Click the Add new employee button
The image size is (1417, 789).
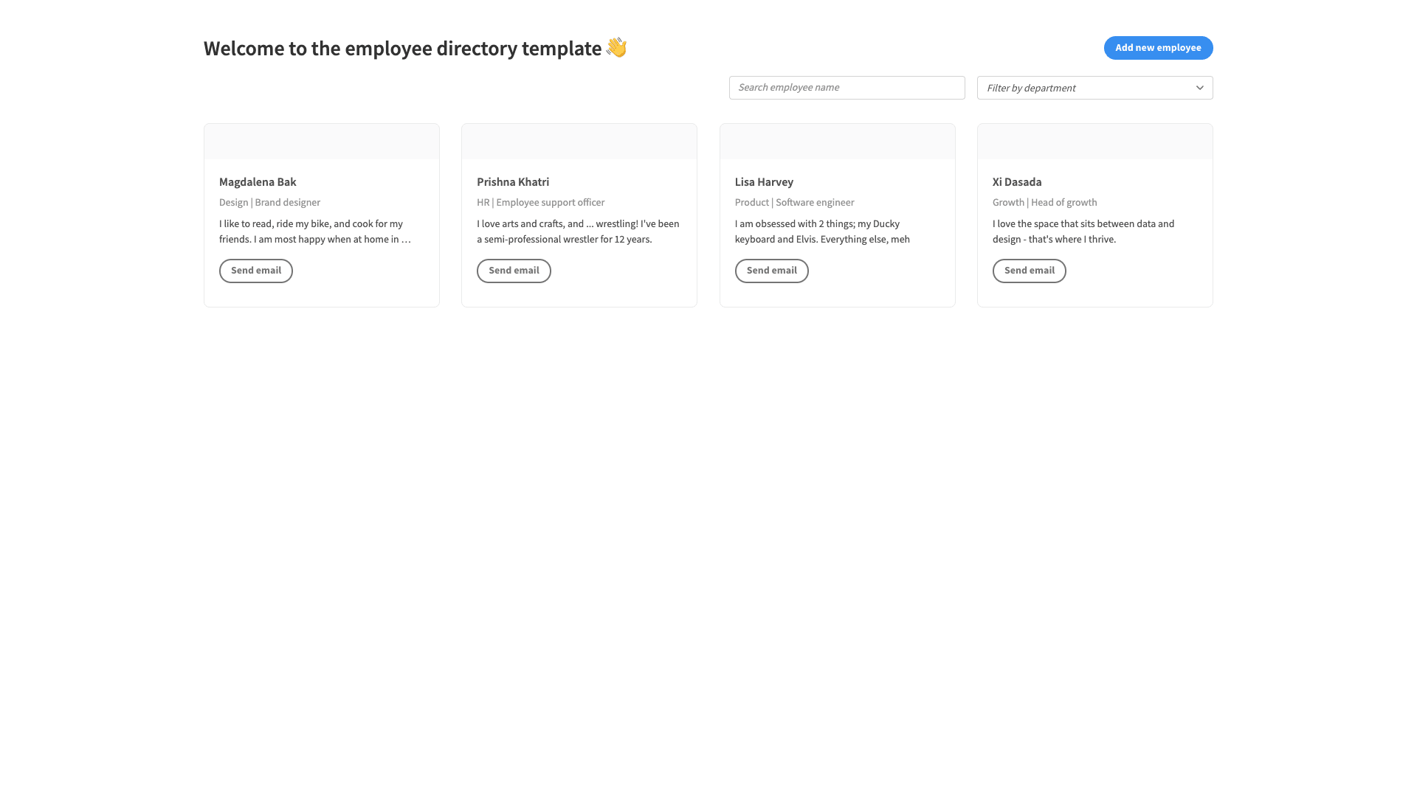[1158, 48]
